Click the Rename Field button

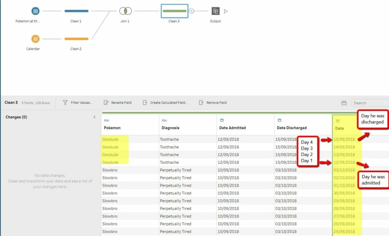pos(118,103)
